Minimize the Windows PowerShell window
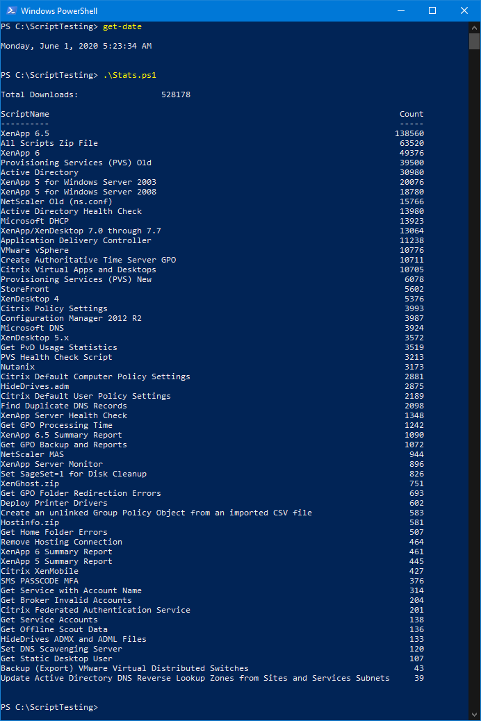 coord(400,10)
